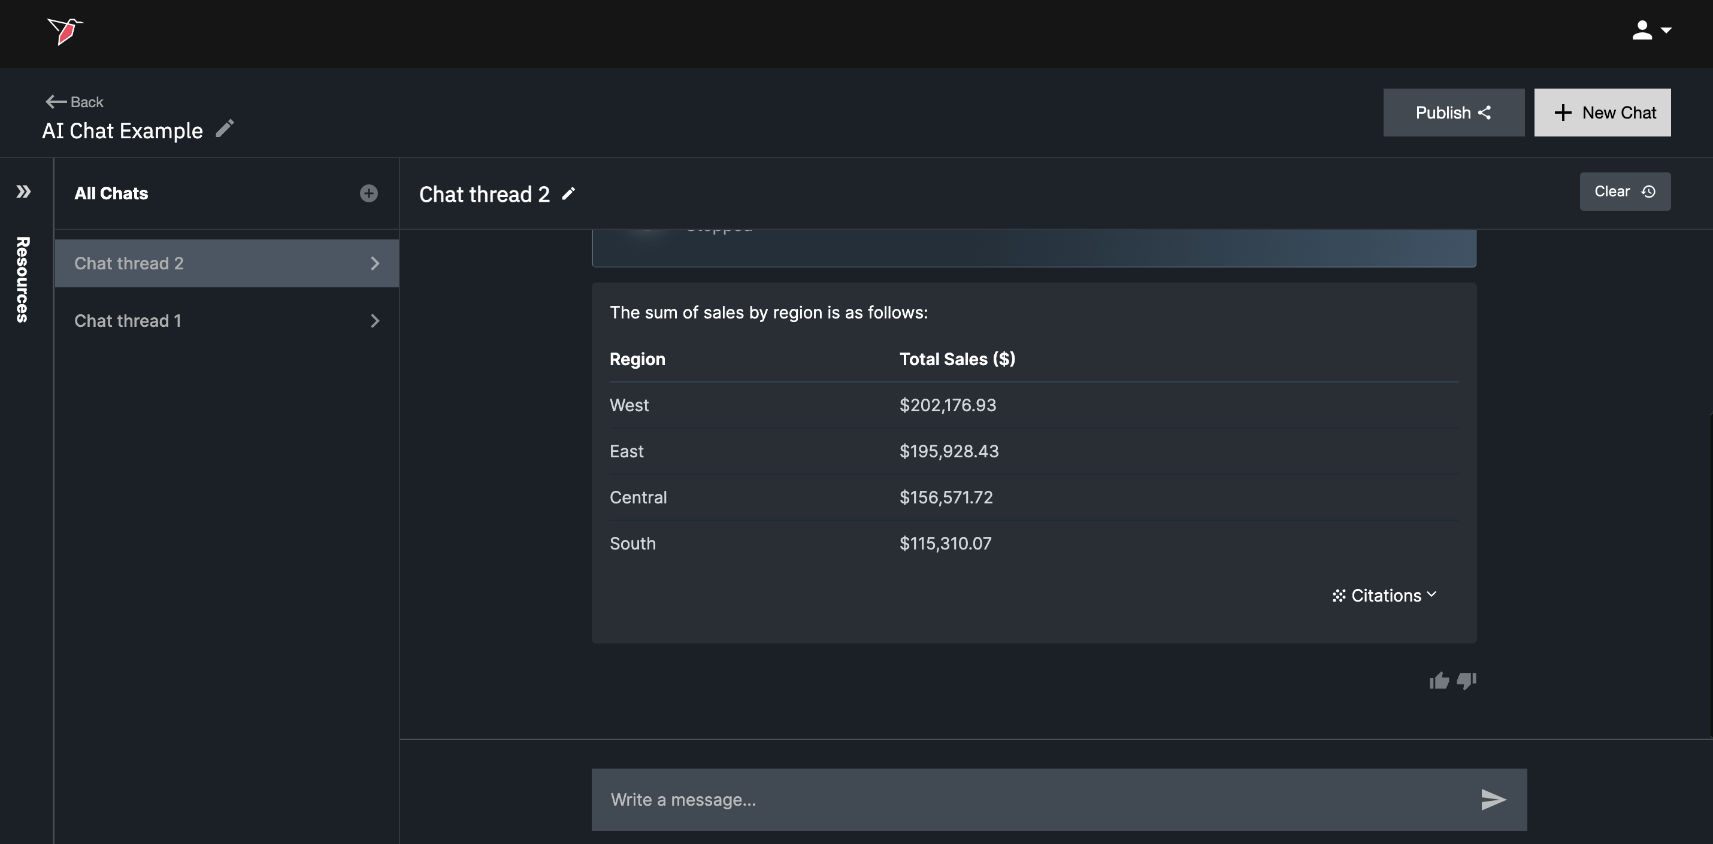Image resolution: width=1713 pixels, height=844 pixels.
Task: Send the message with arrow icon
Action: (1493, 800)
